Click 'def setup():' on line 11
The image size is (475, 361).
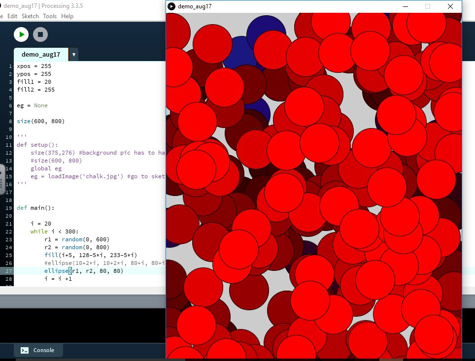tap(37, 145)
